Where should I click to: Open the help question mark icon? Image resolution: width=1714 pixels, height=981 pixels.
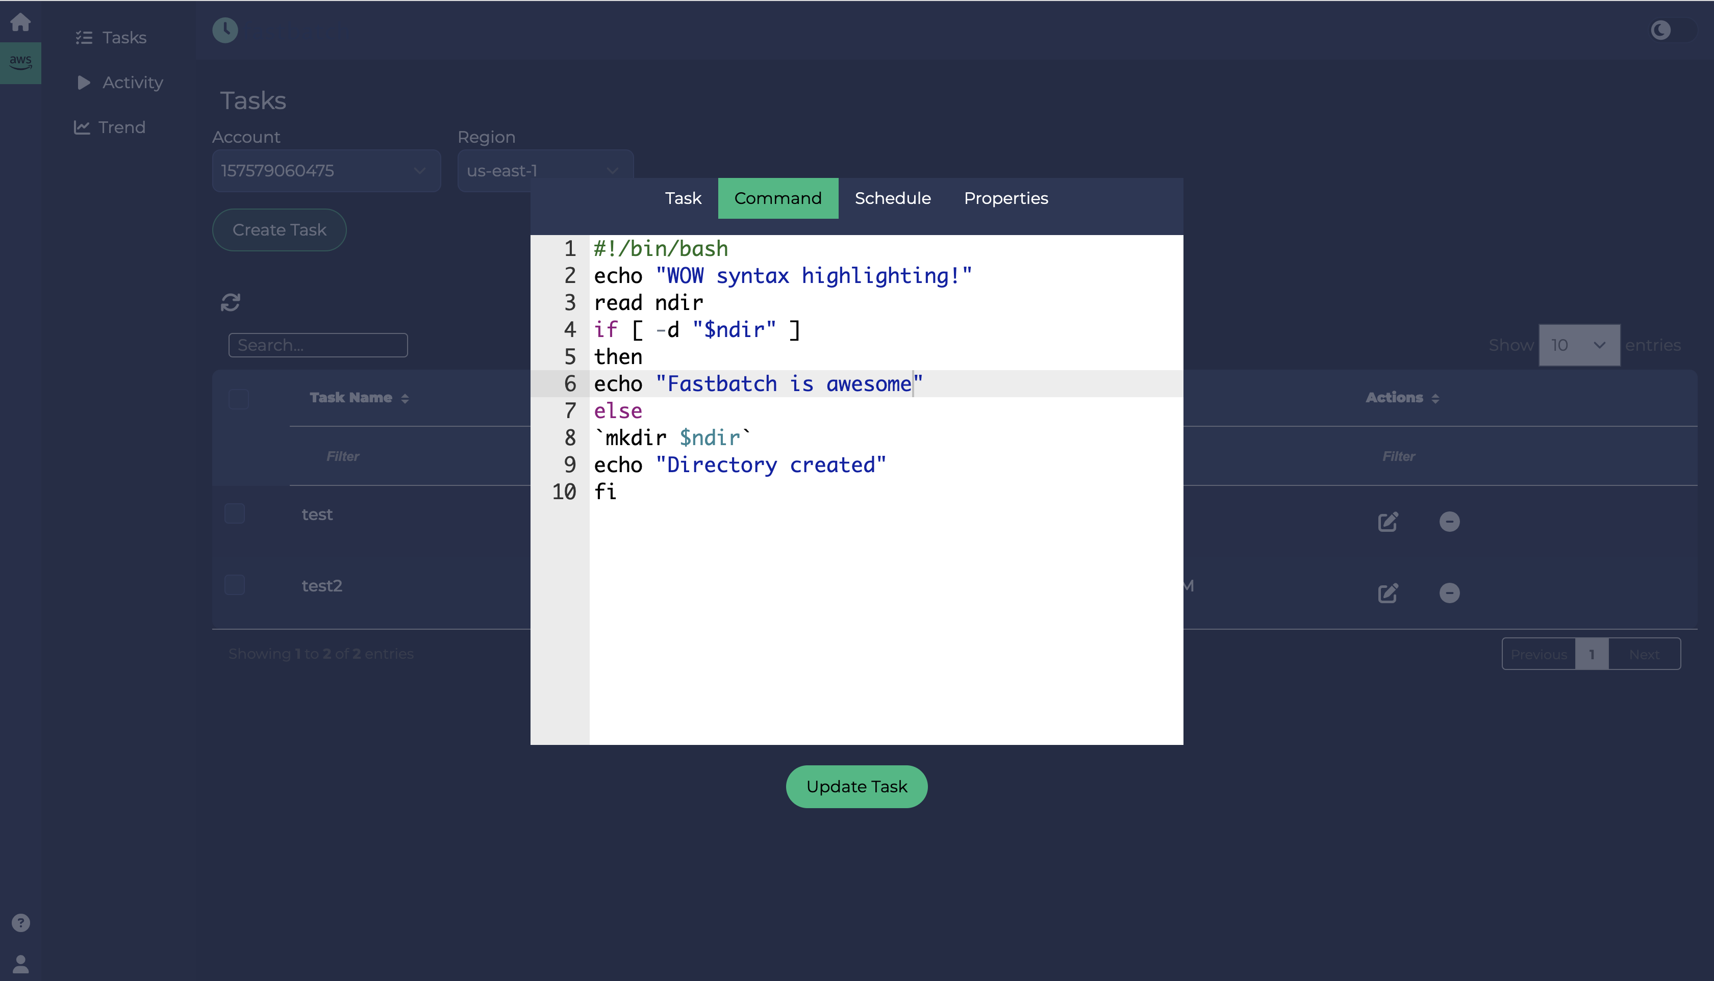[x=21, y=922]
